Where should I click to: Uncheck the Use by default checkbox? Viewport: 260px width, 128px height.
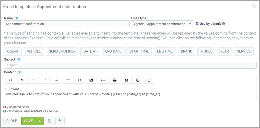(x=197, y=24)
